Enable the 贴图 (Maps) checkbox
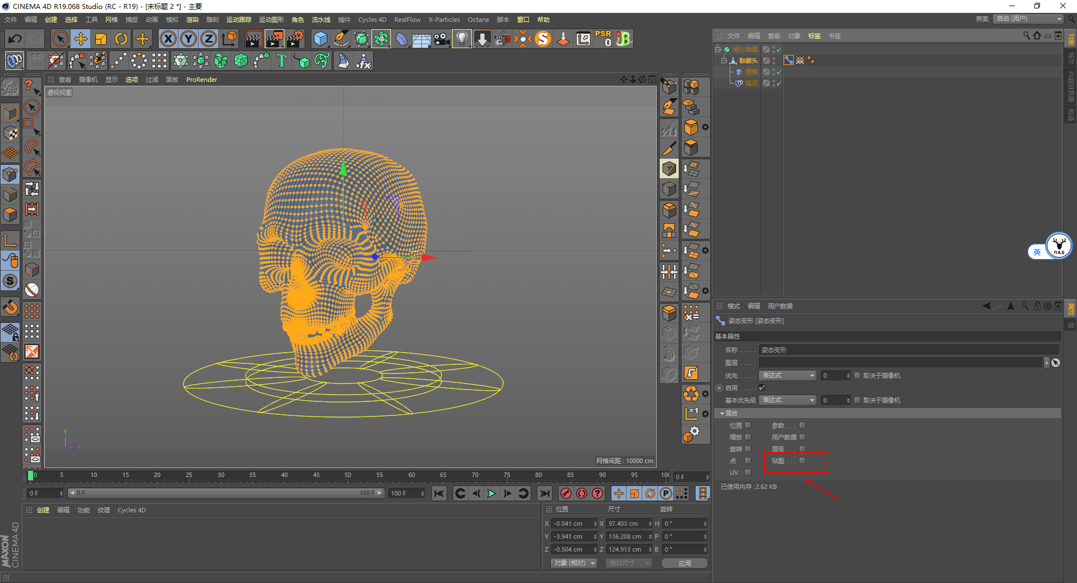This screenshot has width=1077, height=583. point(802,461)
